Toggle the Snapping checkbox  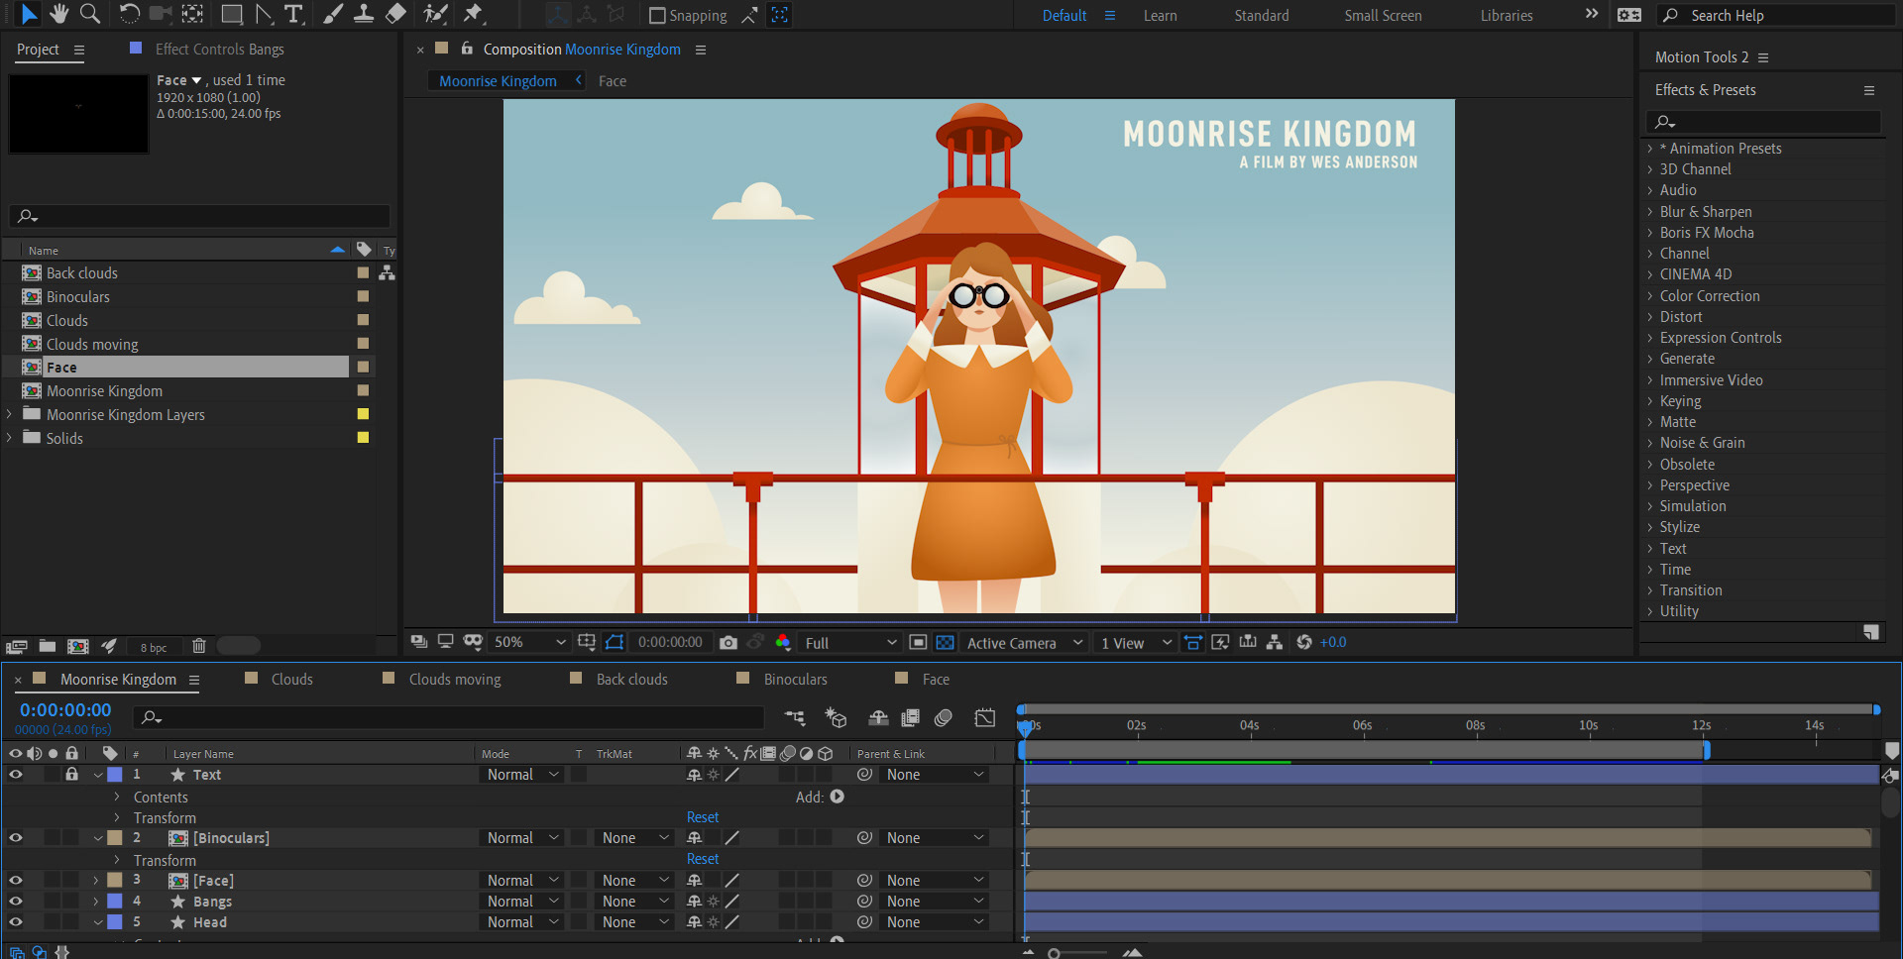656,16
